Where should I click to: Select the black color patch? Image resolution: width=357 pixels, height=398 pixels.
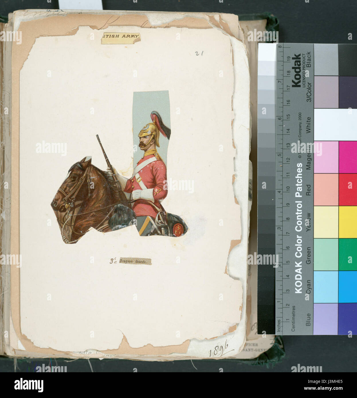[x=348, y=60]
